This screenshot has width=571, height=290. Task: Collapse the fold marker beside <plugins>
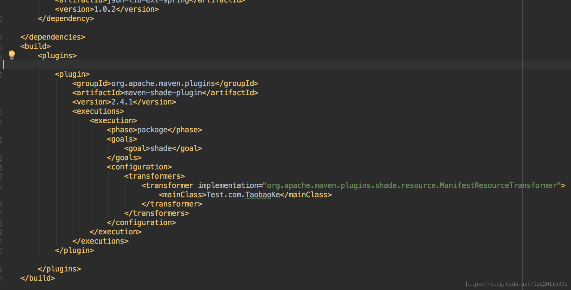1,56
